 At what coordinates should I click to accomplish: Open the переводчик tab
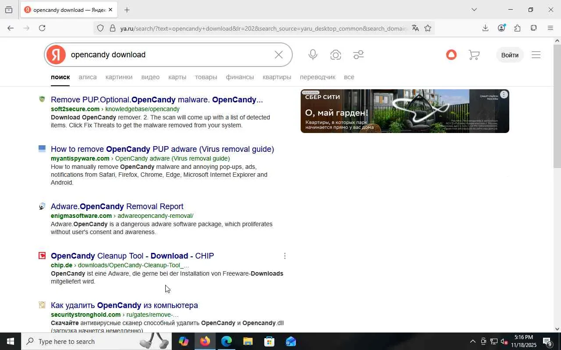(317, 77)
